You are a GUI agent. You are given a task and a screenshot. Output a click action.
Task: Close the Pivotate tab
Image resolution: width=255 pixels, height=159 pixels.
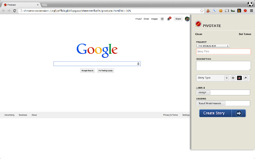coord(38,5)
